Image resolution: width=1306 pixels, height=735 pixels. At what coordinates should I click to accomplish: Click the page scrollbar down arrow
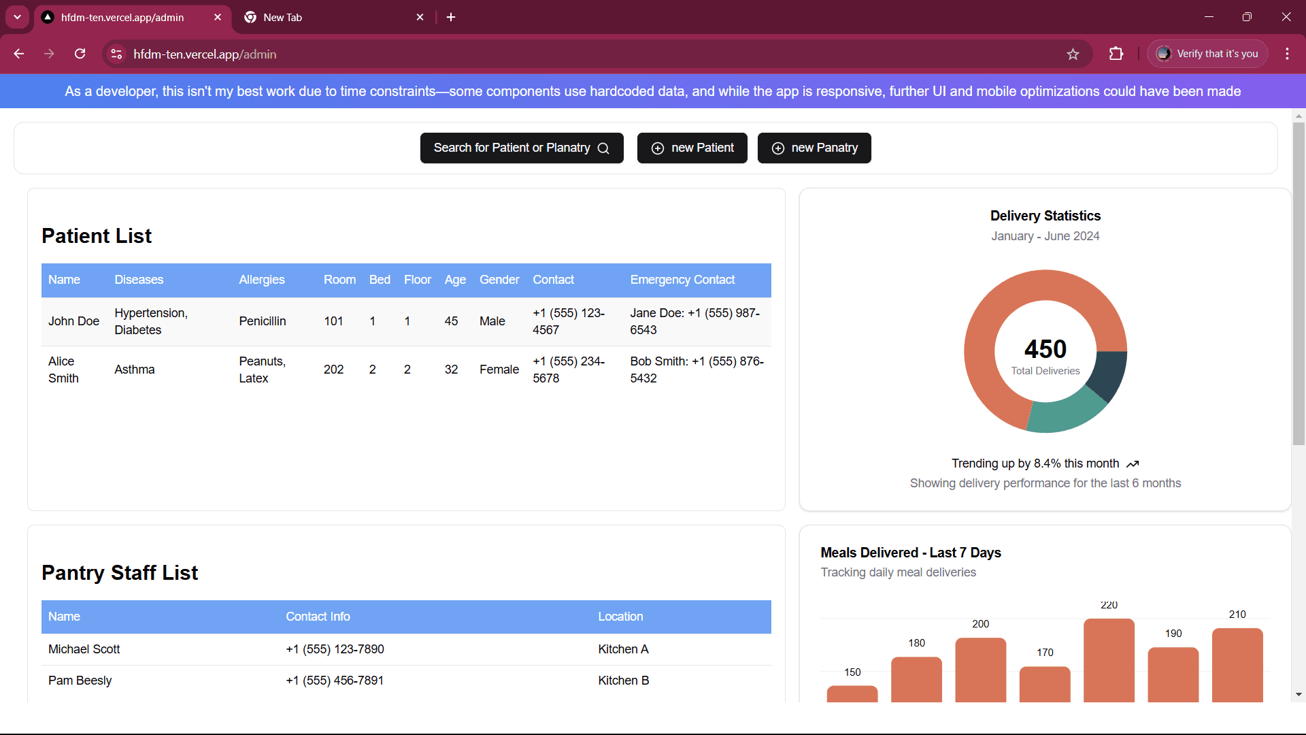(x=1299, y=695)
